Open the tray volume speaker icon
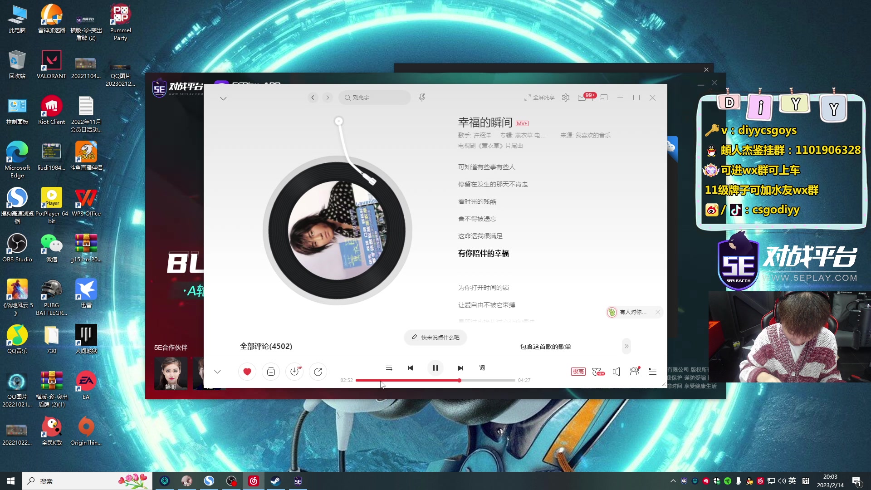The image size is (871, 490). tap(782, 481)
